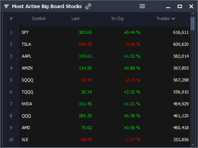Click AAPL last price 143.01
Viewport: 198px width, 148px height.
(85, 56)
